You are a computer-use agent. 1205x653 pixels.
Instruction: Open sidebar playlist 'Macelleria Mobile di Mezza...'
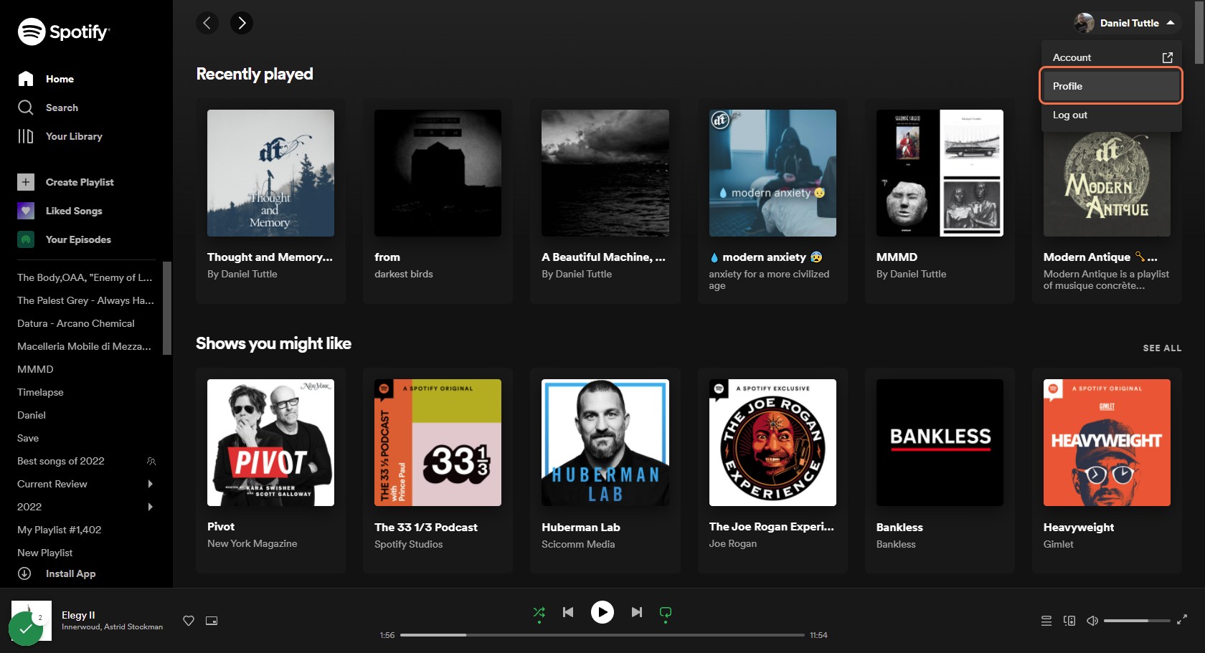[x=84, y=346]
